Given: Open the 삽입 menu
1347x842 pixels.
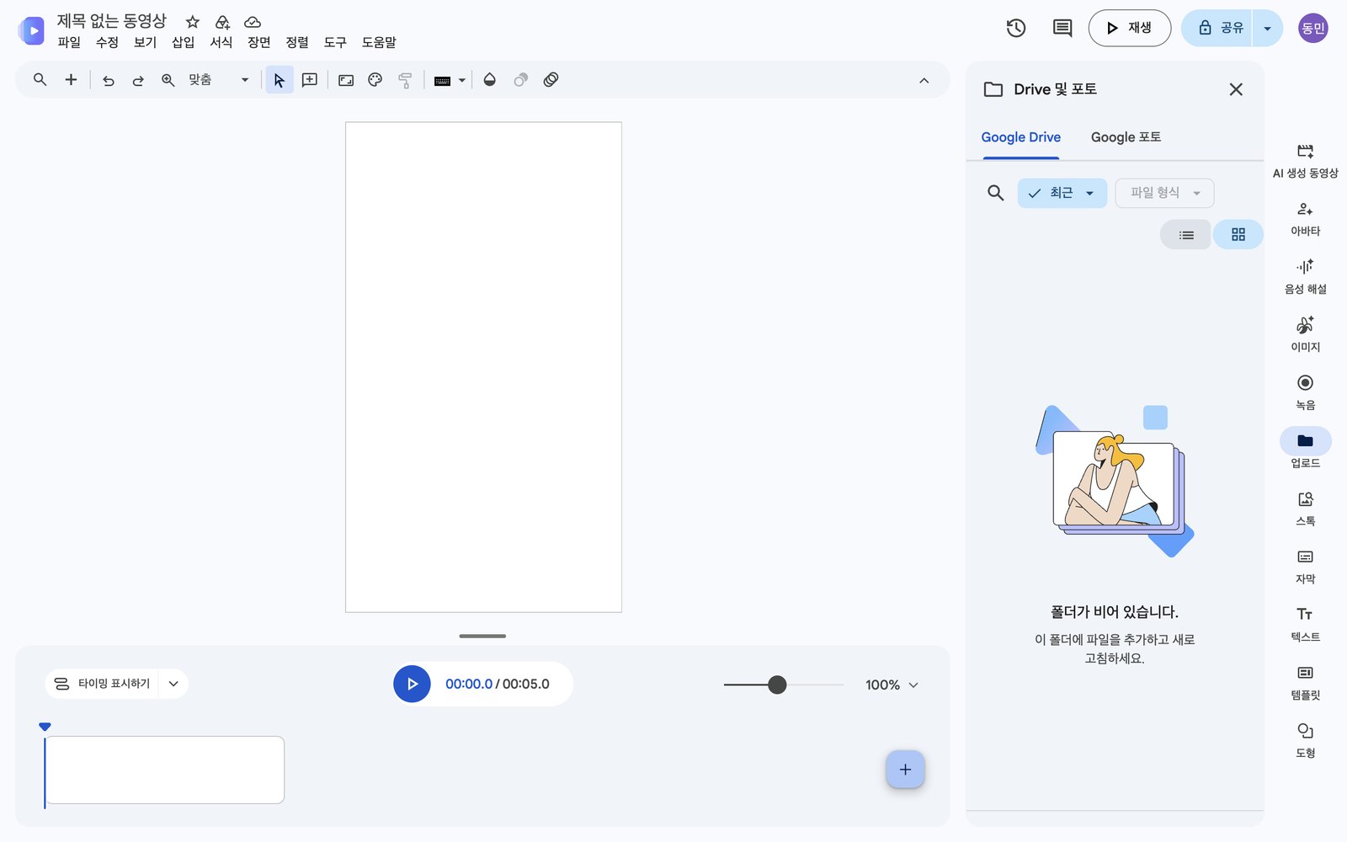Looking at the screenshot, I should click(x=183, y=42).
